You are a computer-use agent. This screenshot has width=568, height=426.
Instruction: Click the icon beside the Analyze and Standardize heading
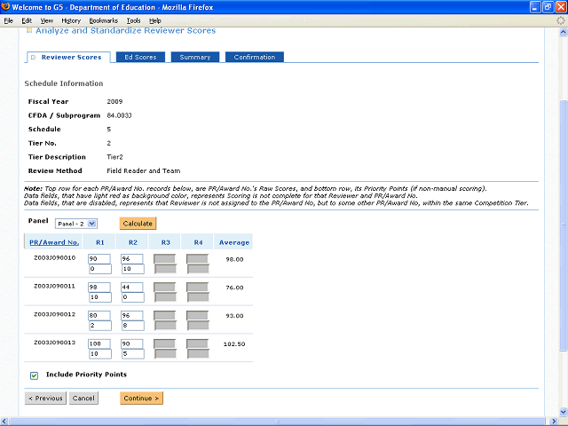coord(29,31)
